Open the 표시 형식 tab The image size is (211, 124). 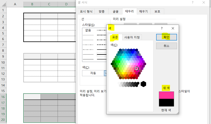tap(86, 12)
